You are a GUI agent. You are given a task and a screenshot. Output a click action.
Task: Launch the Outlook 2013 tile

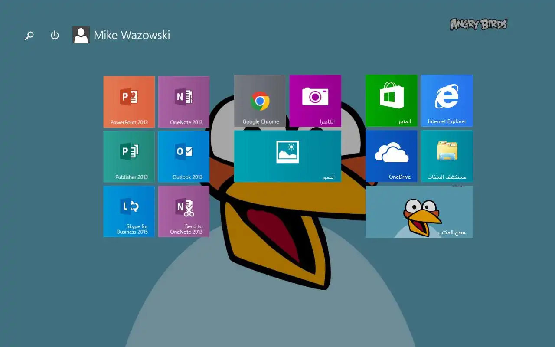coord(184,157)
